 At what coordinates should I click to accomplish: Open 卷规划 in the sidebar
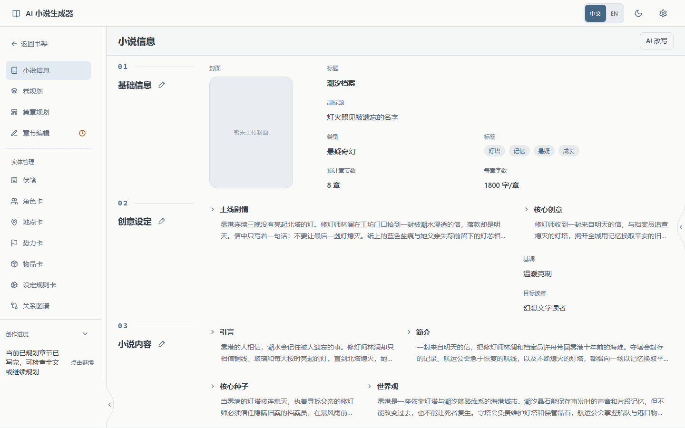[48, 91]
